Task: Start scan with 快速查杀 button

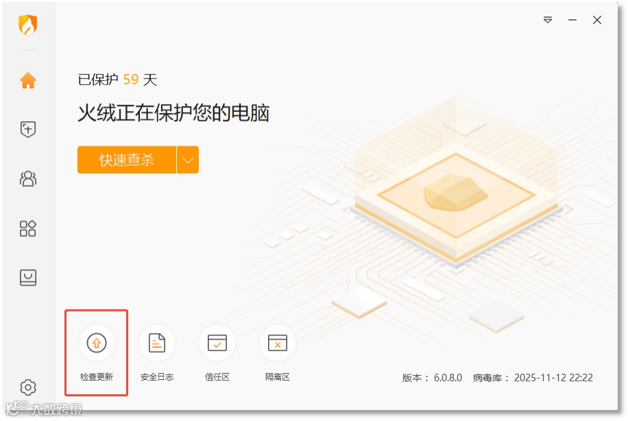Action: coord(127,160)
